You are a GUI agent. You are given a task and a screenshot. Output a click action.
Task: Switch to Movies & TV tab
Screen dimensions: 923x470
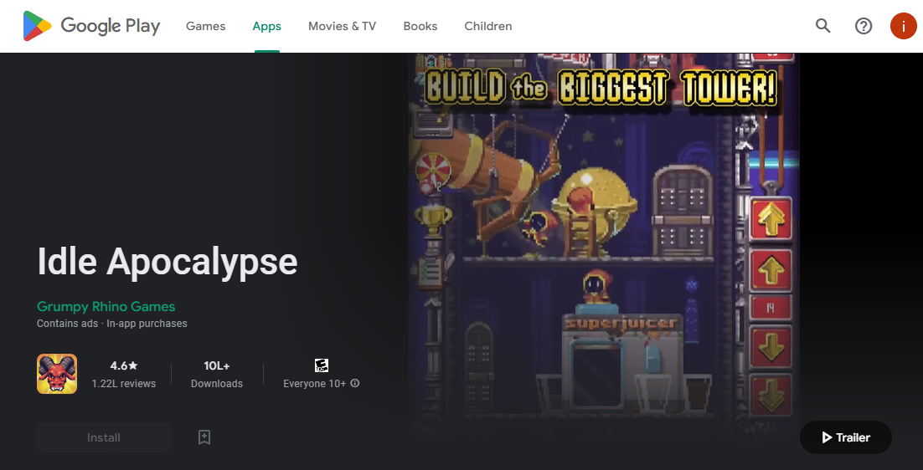[x=342, y=26]
